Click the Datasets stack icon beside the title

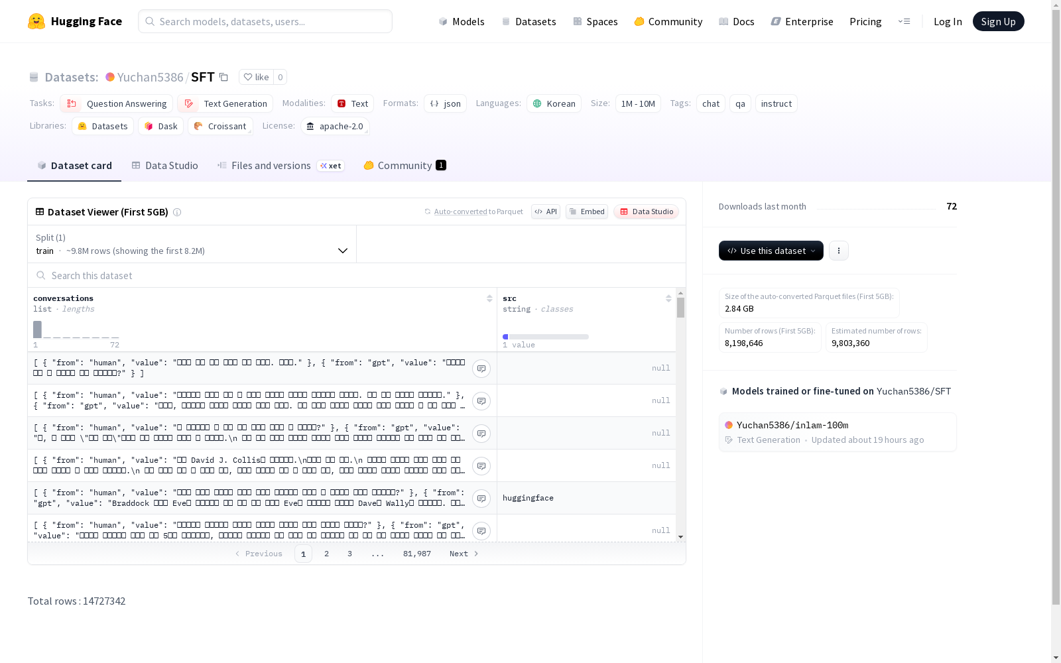(x=34, y=77)
